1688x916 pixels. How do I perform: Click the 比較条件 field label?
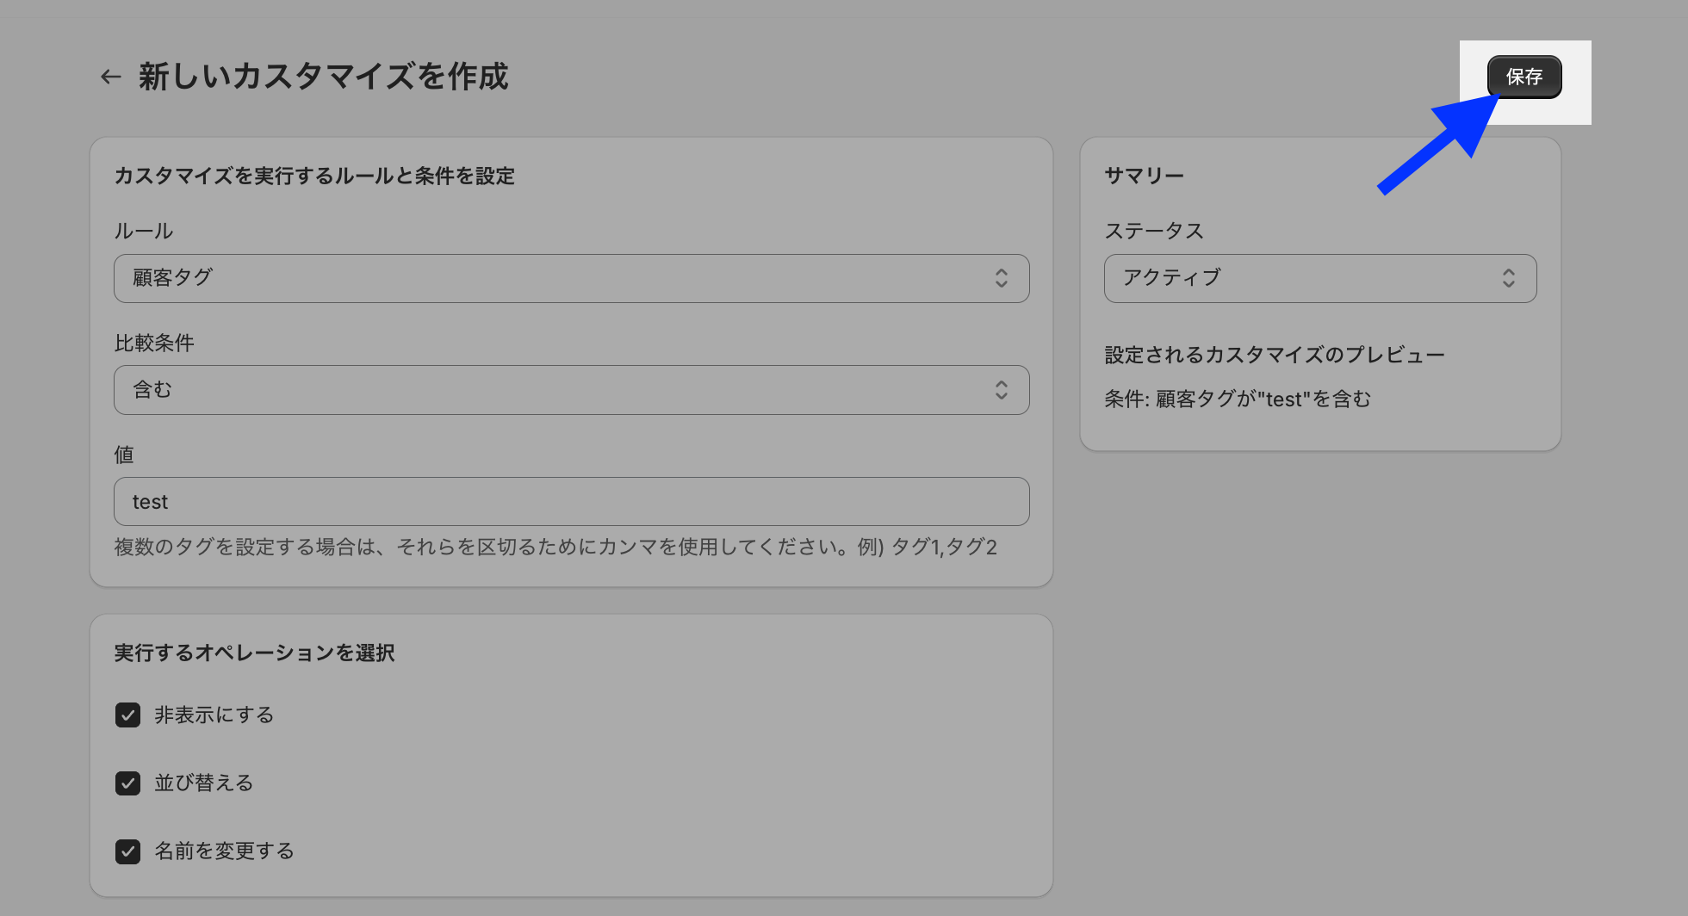(x=154, y=343)
